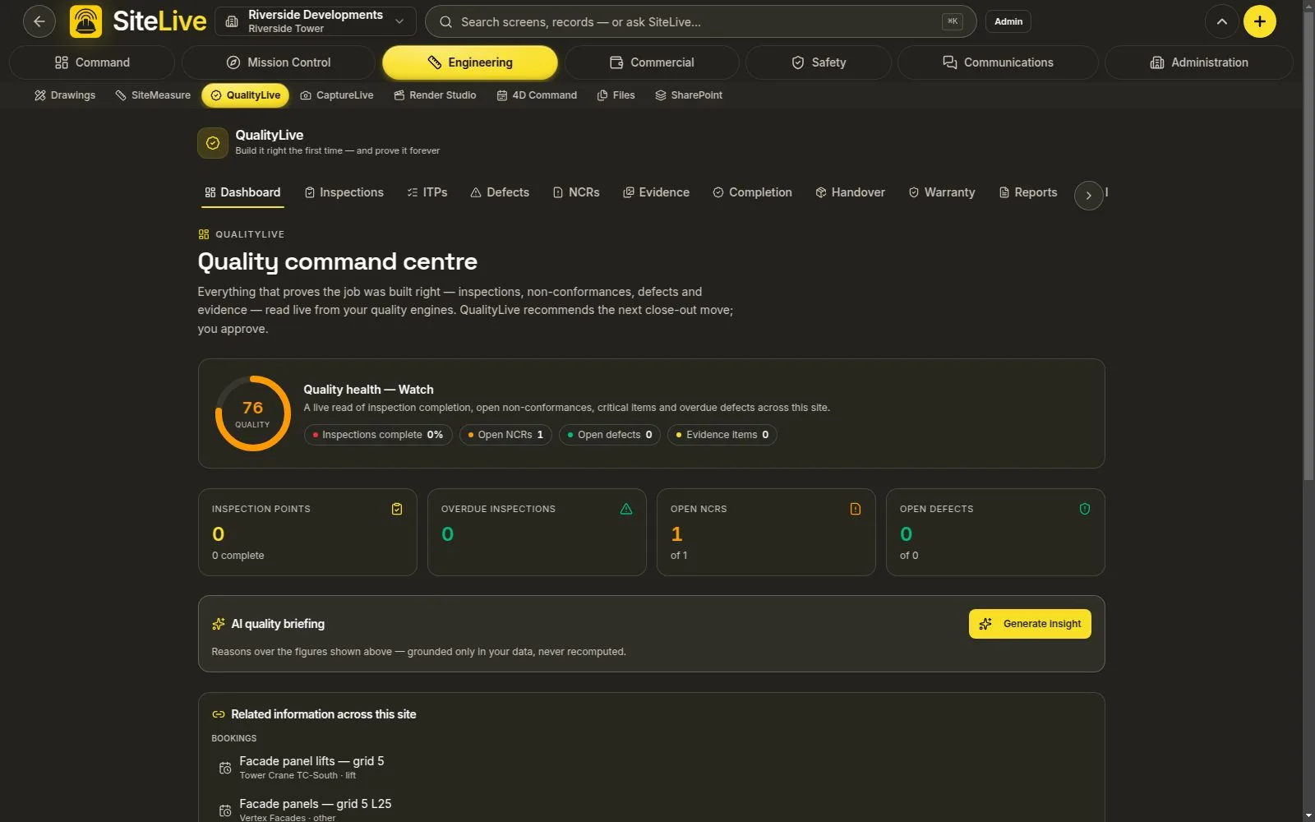Switch to the Dashboard tab
Image resolution: width=1315 pixels, height=822 pixels.
point(242,192)
